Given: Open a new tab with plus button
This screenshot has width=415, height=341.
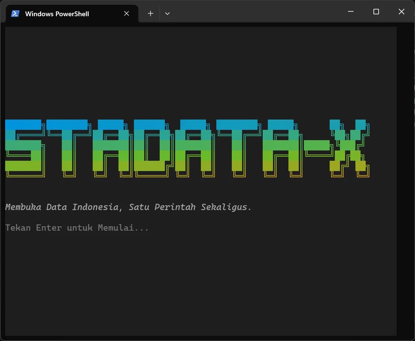Looking at the screenshot, I should [x=150, y=14].
